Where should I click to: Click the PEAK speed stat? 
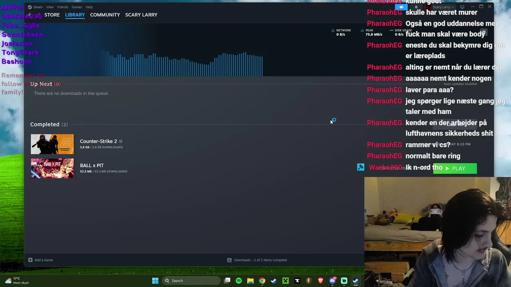click(x=371, y=32)
